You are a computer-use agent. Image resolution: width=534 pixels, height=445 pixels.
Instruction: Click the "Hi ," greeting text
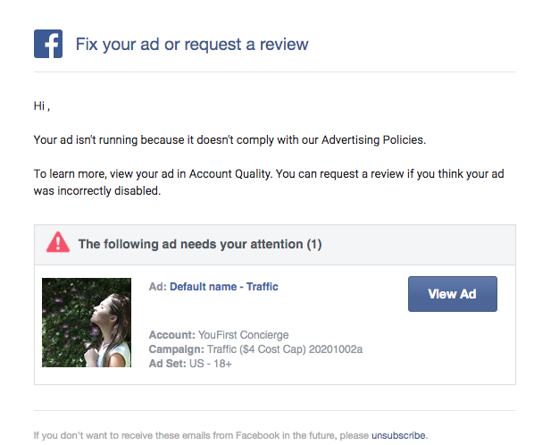coord(42,106)
